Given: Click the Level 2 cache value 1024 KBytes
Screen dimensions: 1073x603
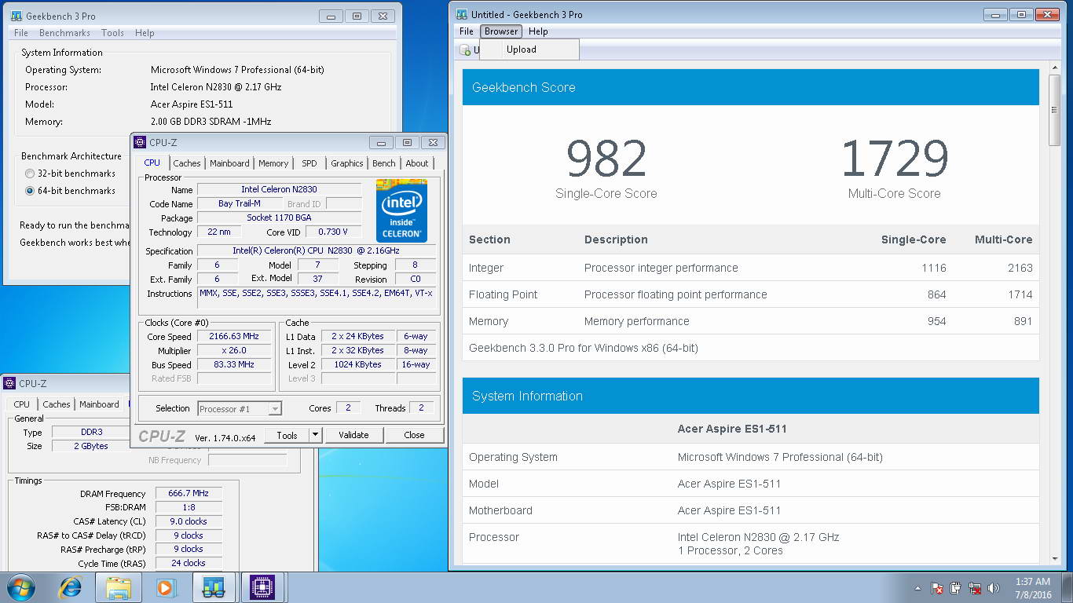Looking at the screenshot, I should point(357,365).
